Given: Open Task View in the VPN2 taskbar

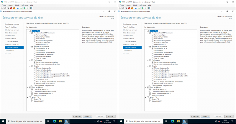Looking at the screenshot, I should (48, 121).
